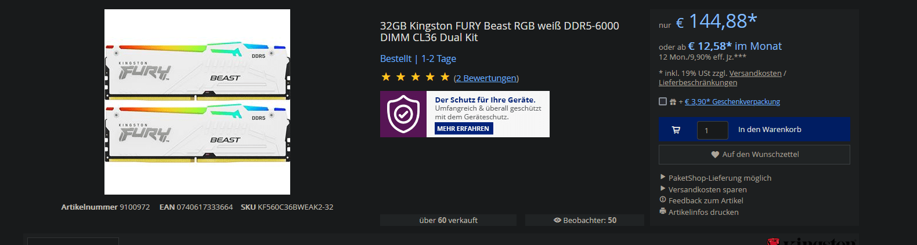
Task: Click the five-star rating icons
Action: click(415, 77)
